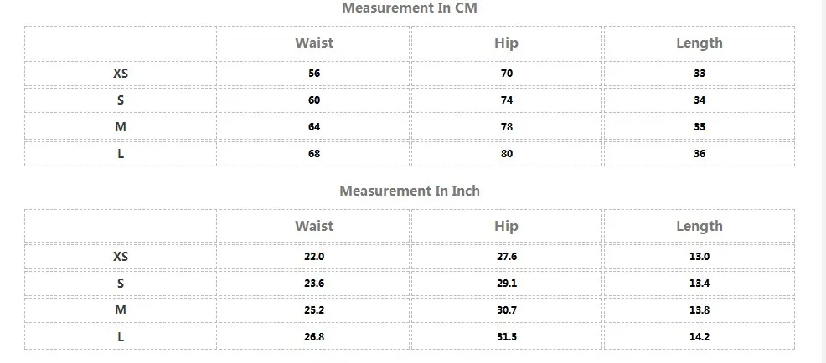Image resolution: width=826 pixels, height=363 pixels.
Task: Click the hip value 74 for size S
Action: (507, 100)
